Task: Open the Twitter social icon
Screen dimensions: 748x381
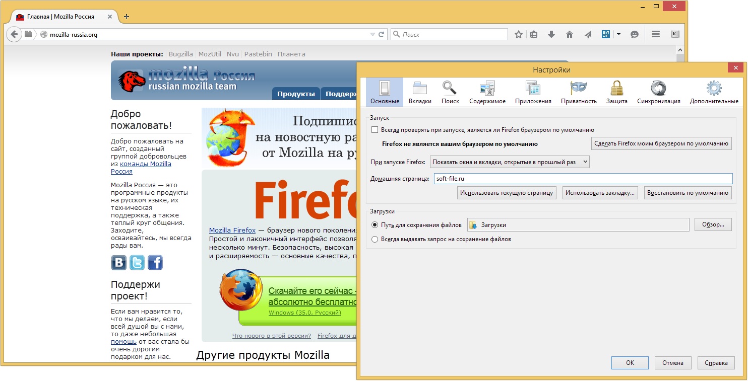Action: [x=137, y=263]
